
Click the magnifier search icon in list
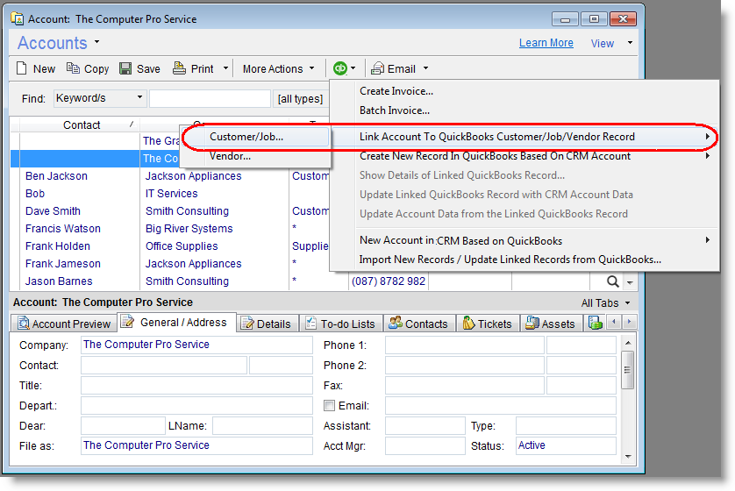(x=611, y=281)
